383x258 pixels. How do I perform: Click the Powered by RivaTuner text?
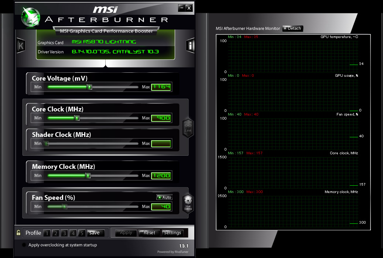tap(173, 252)
